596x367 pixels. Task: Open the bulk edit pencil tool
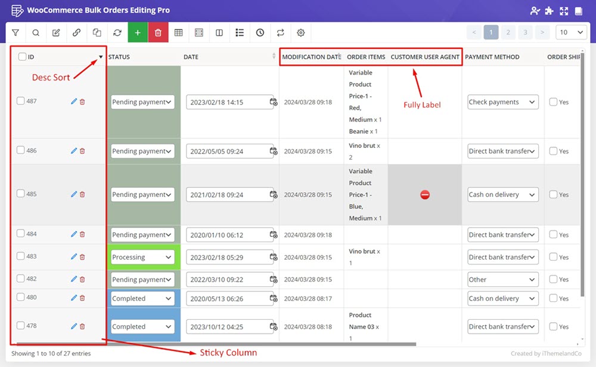coord(56,33)
